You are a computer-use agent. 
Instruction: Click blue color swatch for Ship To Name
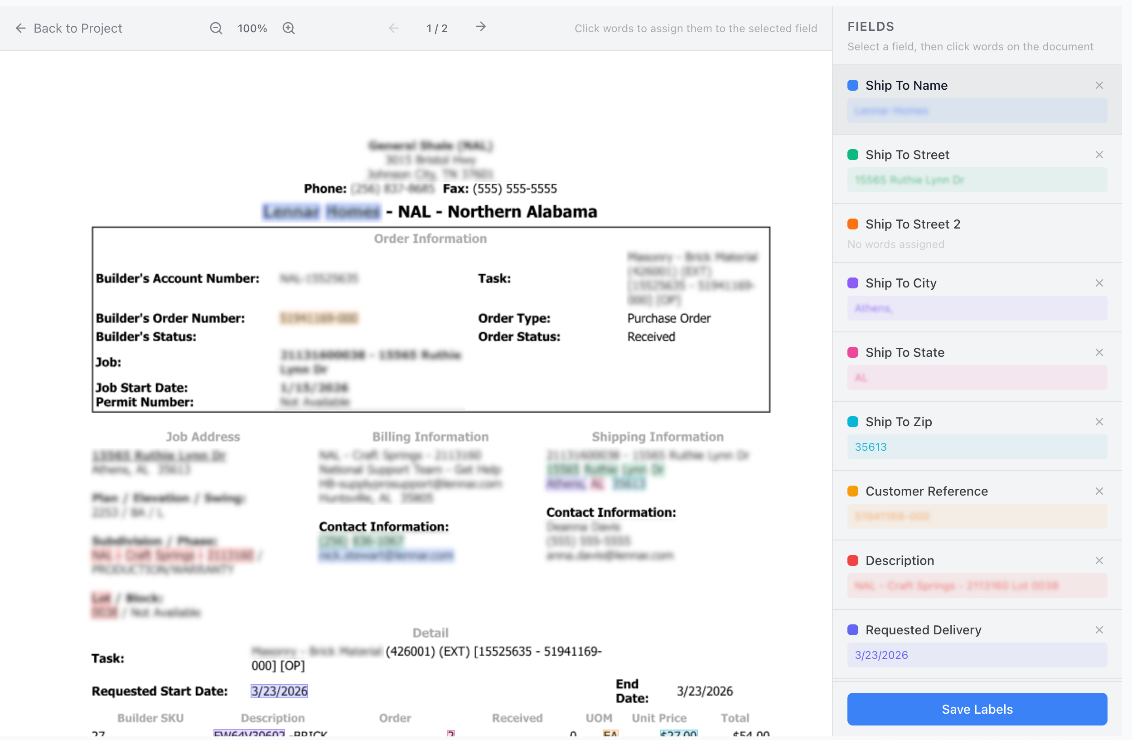click(853, 85)
